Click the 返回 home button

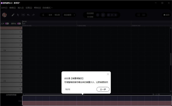[166, 15]
